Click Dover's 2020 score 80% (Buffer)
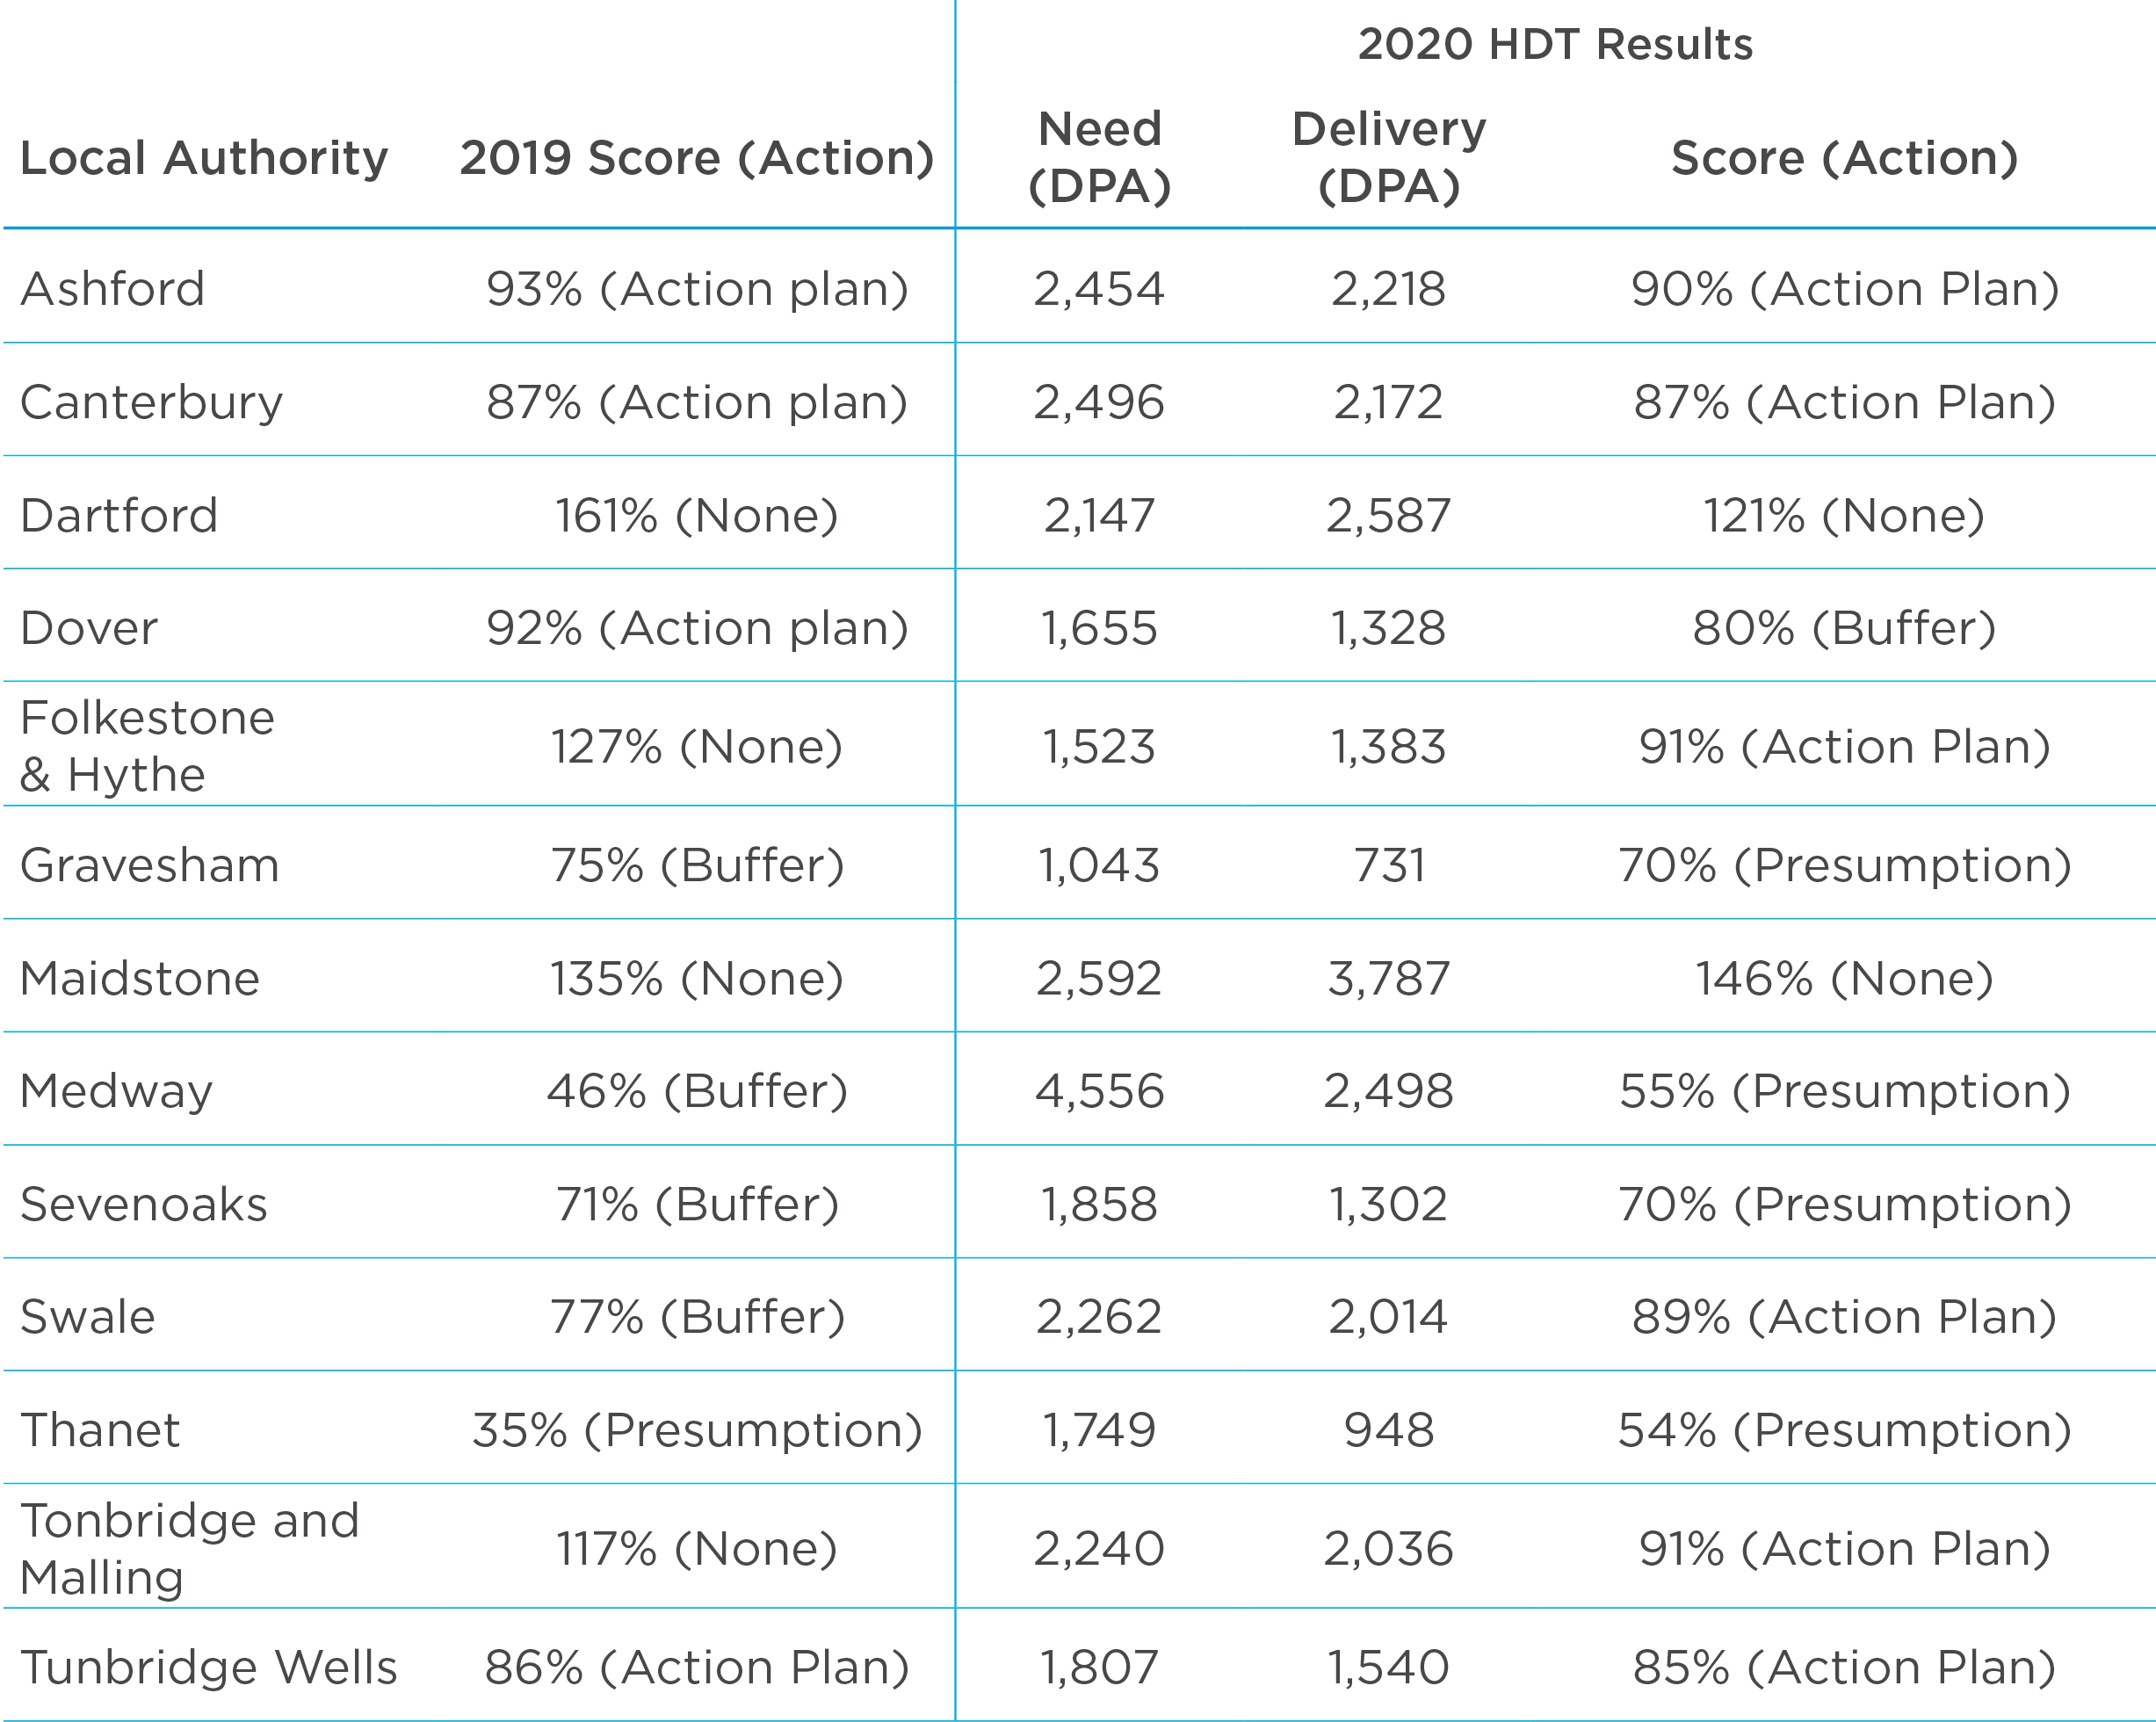The image size is (2156, 1722). pos(1844,628)
